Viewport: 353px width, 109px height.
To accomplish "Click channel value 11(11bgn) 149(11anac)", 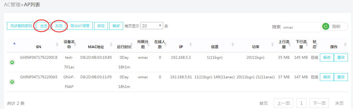I will [x=214, y=77].
